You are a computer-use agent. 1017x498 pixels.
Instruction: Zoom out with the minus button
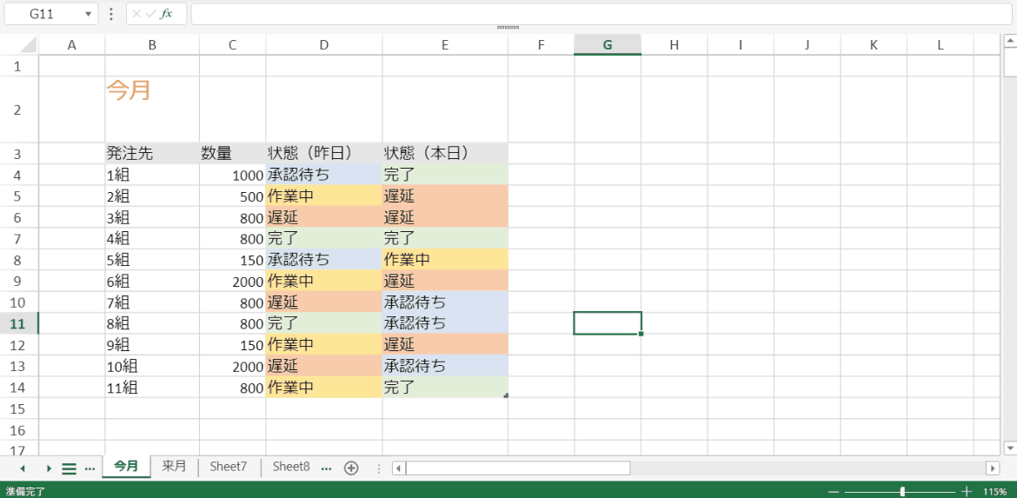834,492
